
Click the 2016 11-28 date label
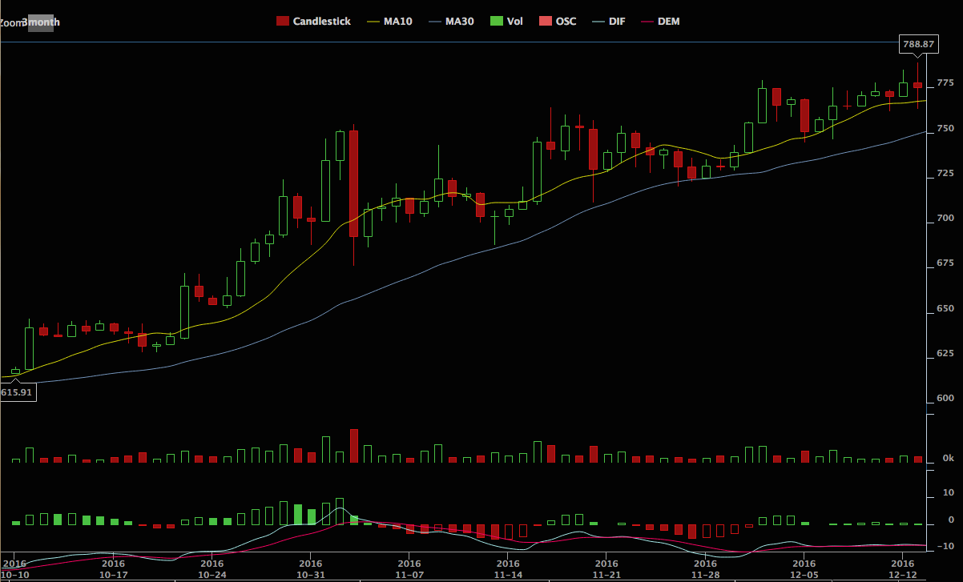tap(705, 569)
